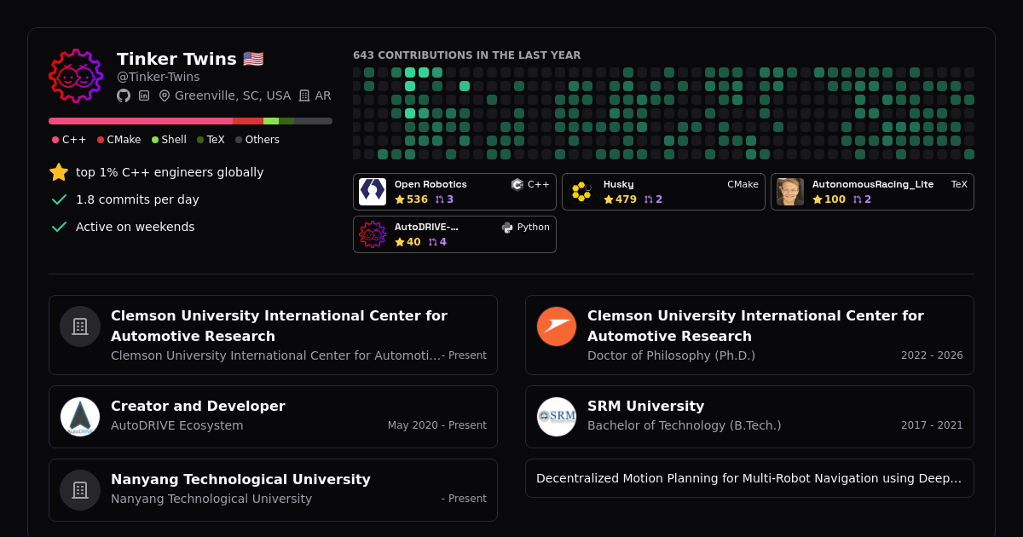Click the TeX legend entry
The image size is (1023, 537).
pyautogui.click(x=211, y=140)
